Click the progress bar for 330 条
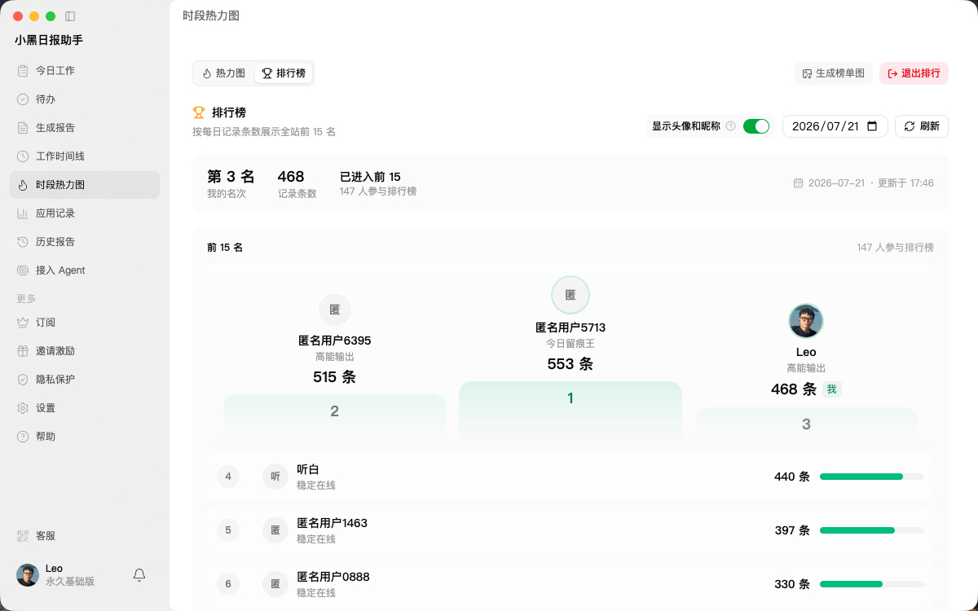The width and height of the screenshot is (978, 611). [x=872, y=584]
